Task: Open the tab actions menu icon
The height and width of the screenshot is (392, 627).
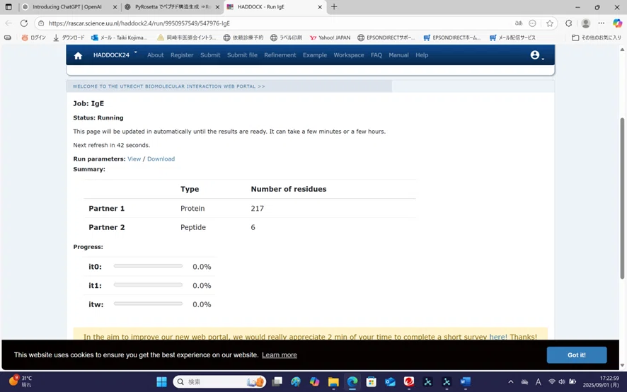Action: tap(8, 7)
